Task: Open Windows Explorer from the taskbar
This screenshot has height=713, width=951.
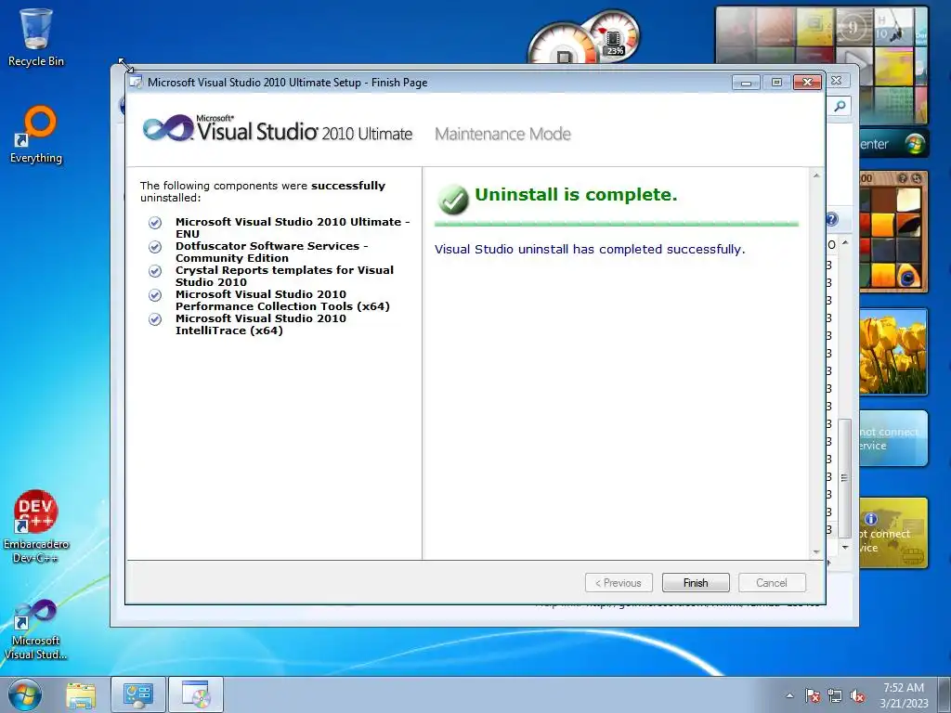Action: [x=81, y=694]
